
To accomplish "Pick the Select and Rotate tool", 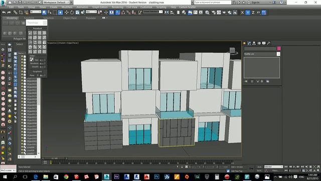I will [x=72, y=13].
